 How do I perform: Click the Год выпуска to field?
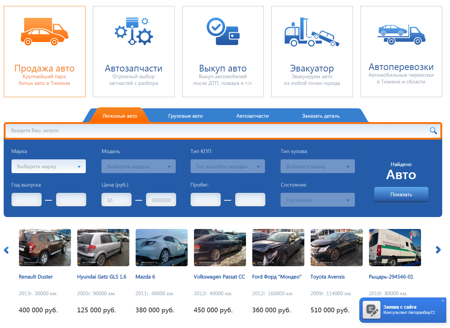[71, 200]
